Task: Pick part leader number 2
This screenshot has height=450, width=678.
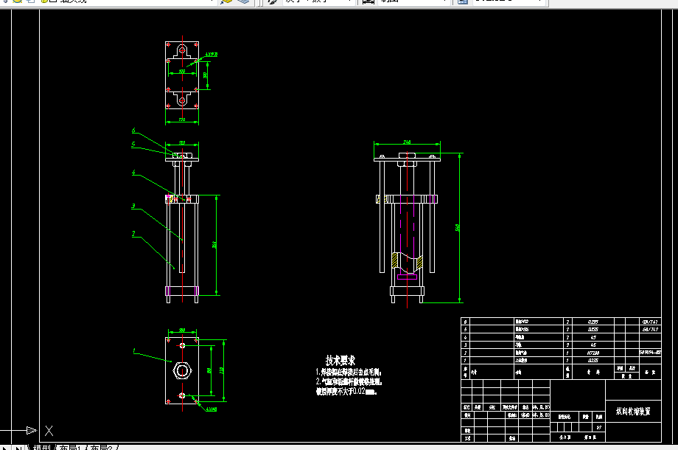Action: 133,234
